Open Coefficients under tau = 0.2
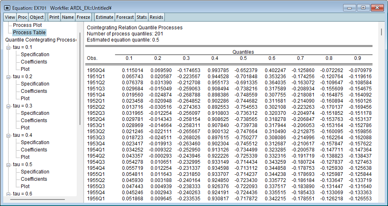This screenshot has width=388, height=206. [x=34, y=91]
